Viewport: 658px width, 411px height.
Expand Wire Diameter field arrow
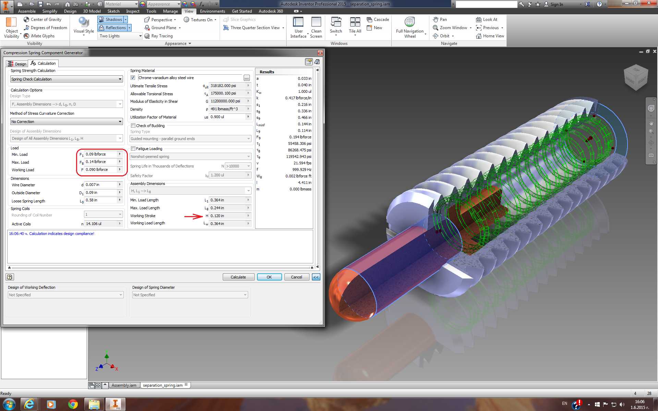(x=120, y=185)
